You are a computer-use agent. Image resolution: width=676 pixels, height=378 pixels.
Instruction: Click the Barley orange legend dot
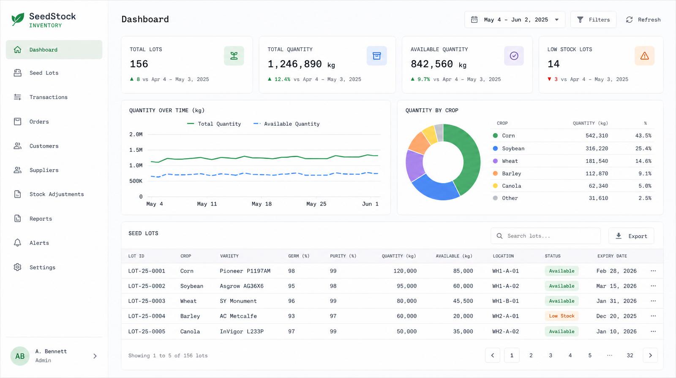coord(495,173)
